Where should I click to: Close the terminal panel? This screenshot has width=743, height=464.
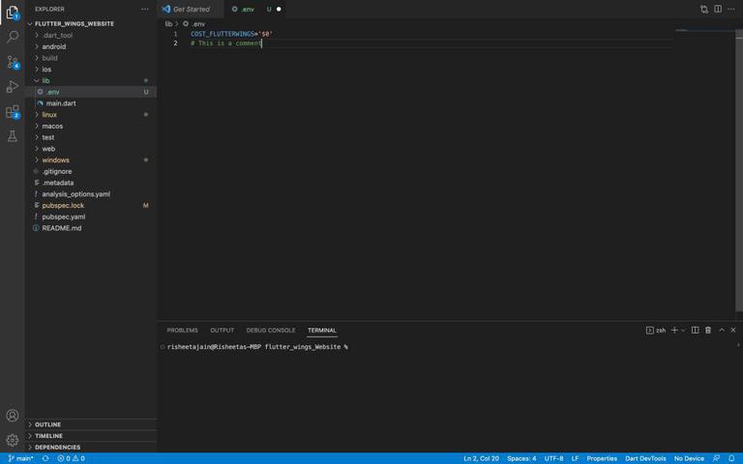click(x=733, y=330)
